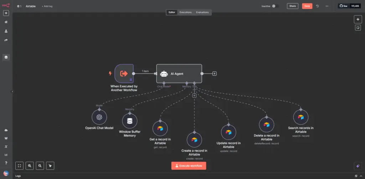
Task: Click the tidy up pointer button
Action: [50, 166]
